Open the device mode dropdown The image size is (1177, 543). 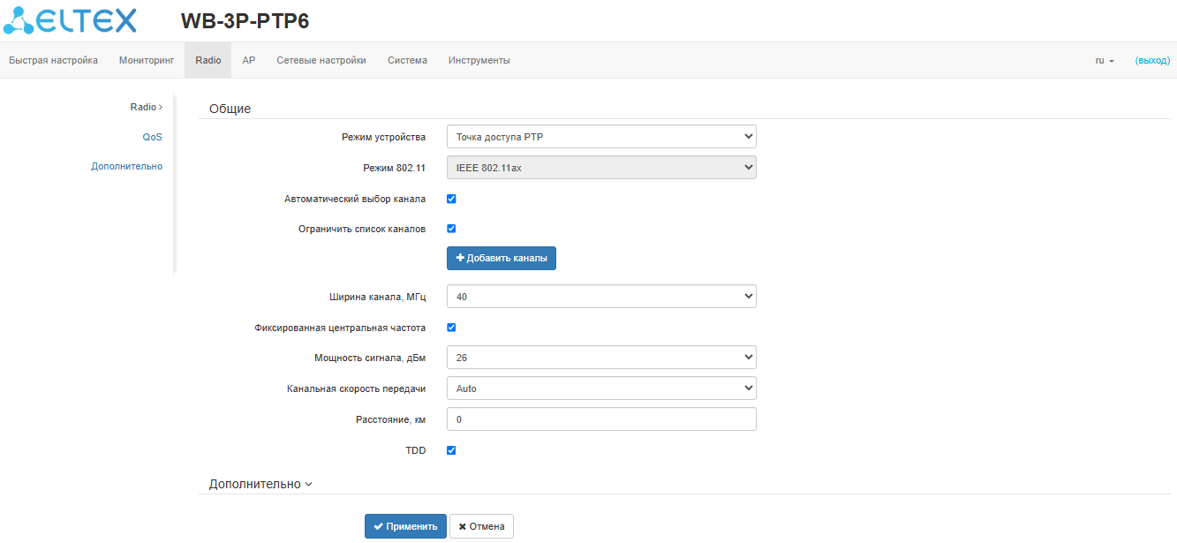point(601,137)
